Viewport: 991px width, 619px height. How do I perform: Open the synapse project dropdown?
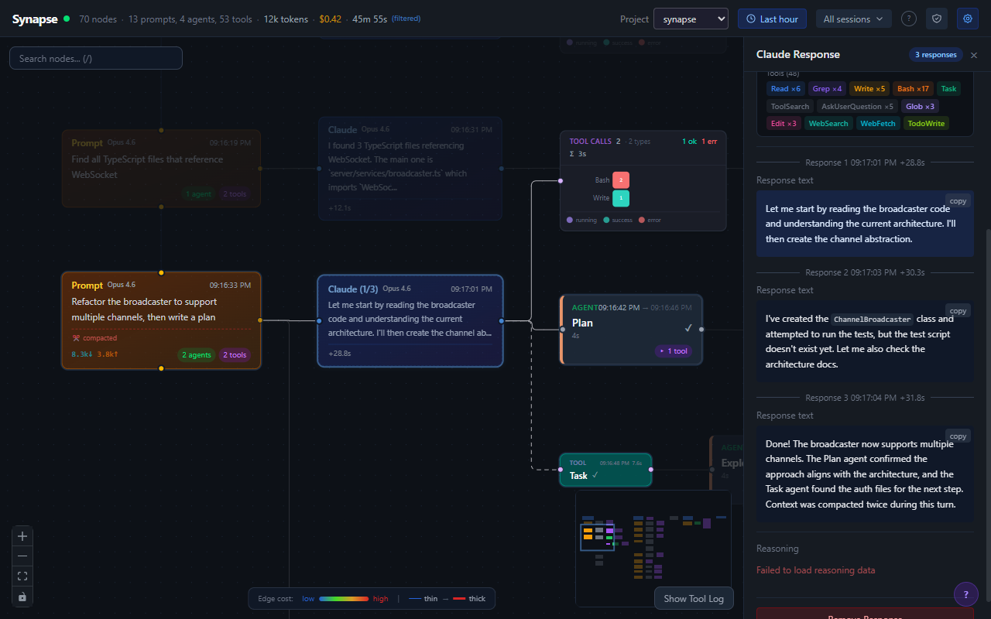[x=691, y=19]
